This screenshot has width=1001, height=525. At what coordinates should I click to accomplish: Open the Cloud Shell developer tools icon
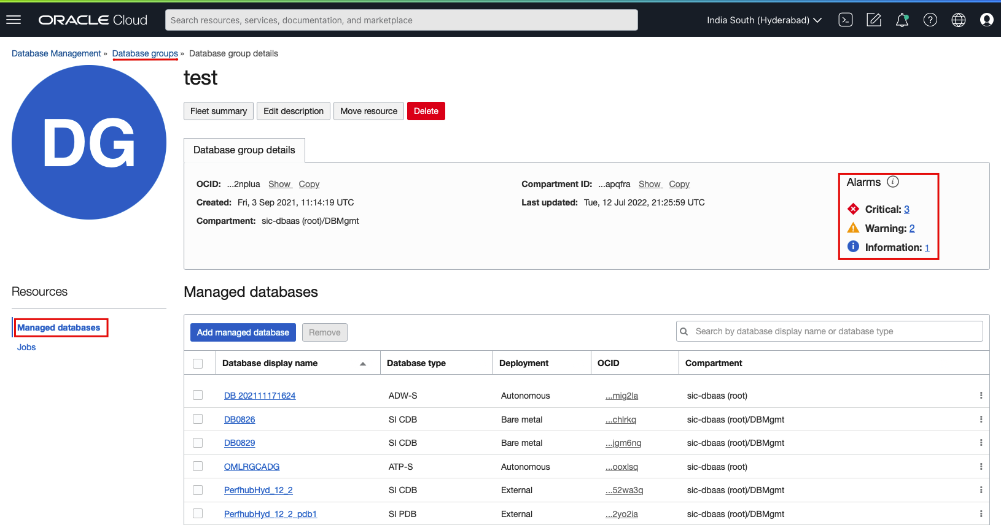(846, 20)
